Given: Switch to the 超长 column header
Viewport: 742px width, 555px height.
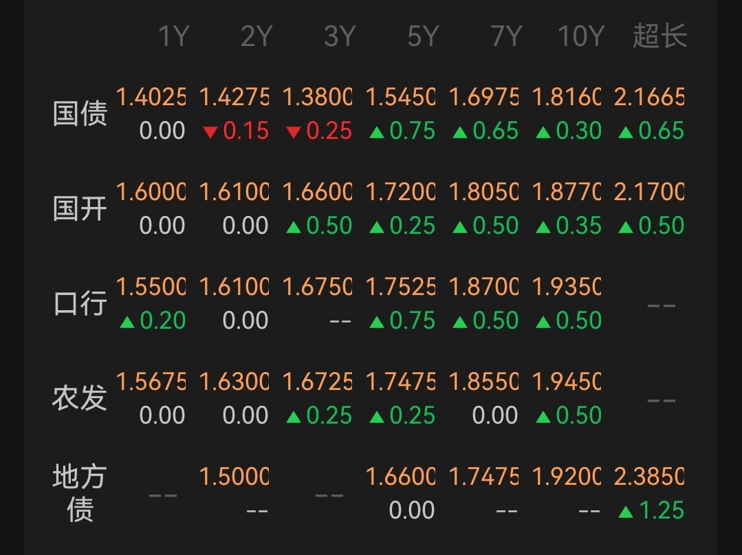Looking at the screenshot, I should (659, 36).
